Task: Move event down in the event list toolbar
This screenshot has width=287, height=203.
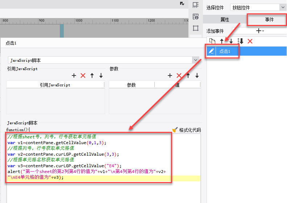Action: click(x=231, y=41)
